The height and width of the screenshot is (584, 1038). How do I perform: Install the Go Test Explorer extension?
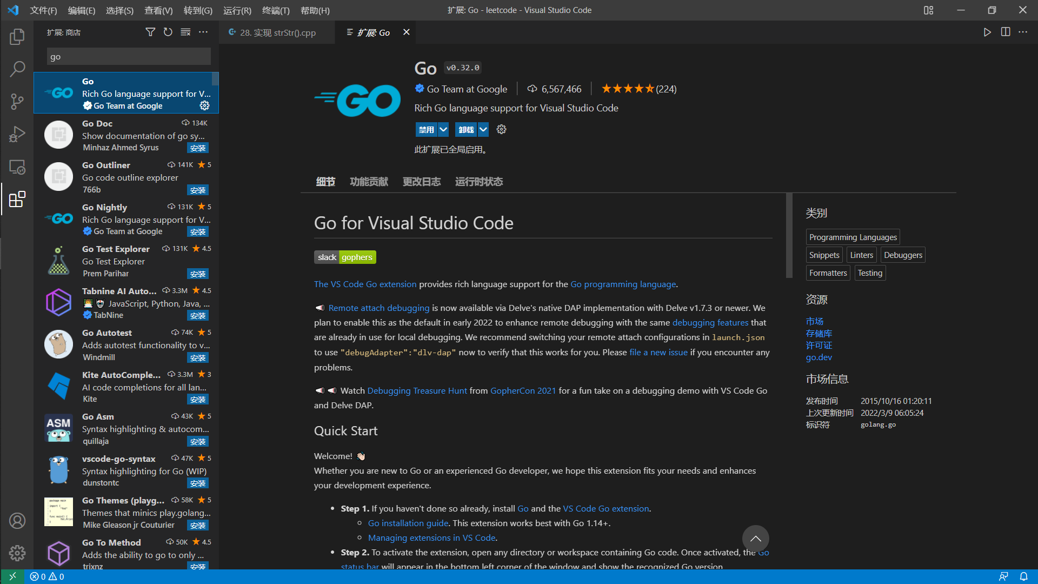click(x=198, y=274)
